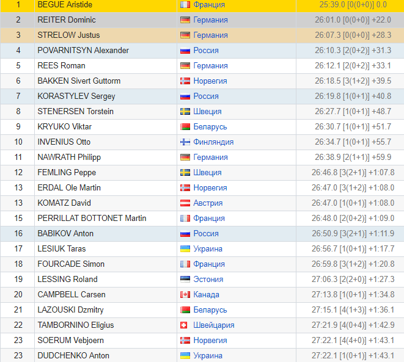Open Россия link in BABIKOV Anton row

coord(206,234)
